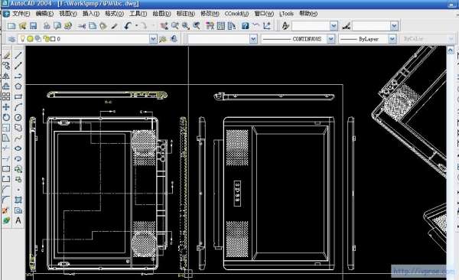
Task: Open the Layer Properties Manager icon
Action: [11, 39]
